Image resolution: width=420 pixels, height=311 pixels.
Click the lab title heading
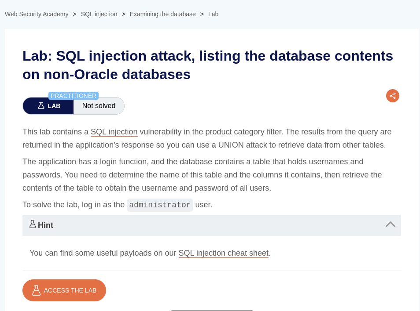[x=208, y=65]
